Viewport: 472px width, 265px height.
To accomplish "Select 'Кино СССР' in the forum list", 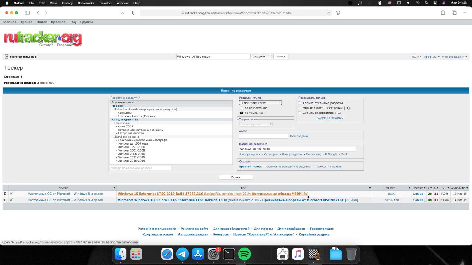I will click(x=125, y=126).
